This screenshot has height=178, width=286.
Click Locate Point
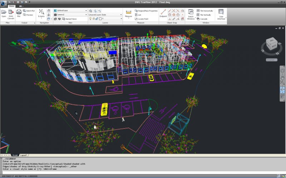(x=142, y=19)
